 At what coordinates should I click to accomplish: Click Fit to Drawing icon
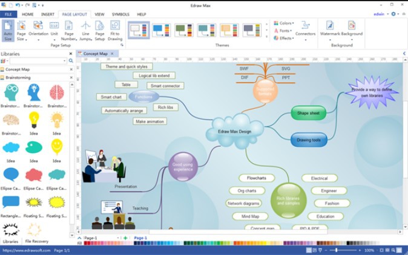pos(115,25)
